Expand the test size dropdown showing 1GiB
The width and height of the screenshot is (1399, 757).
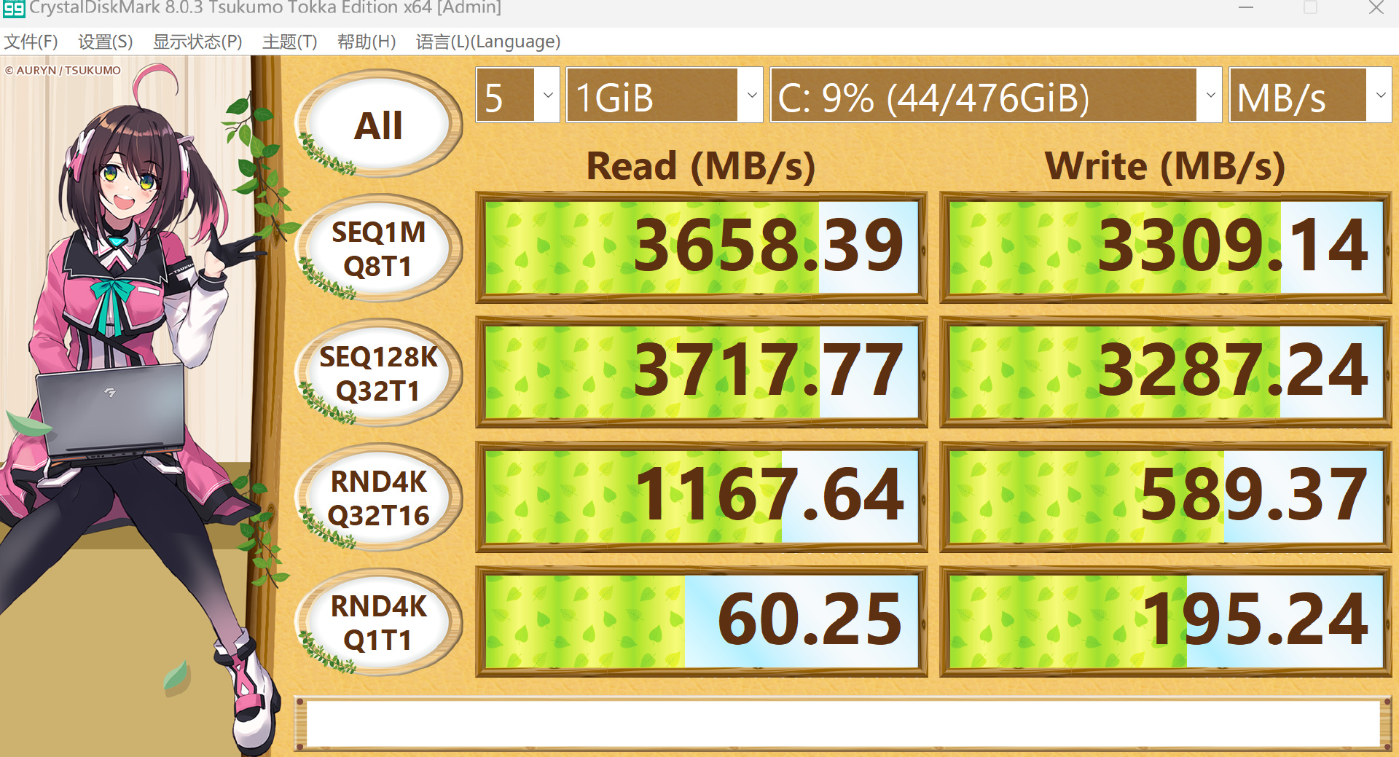665,95
